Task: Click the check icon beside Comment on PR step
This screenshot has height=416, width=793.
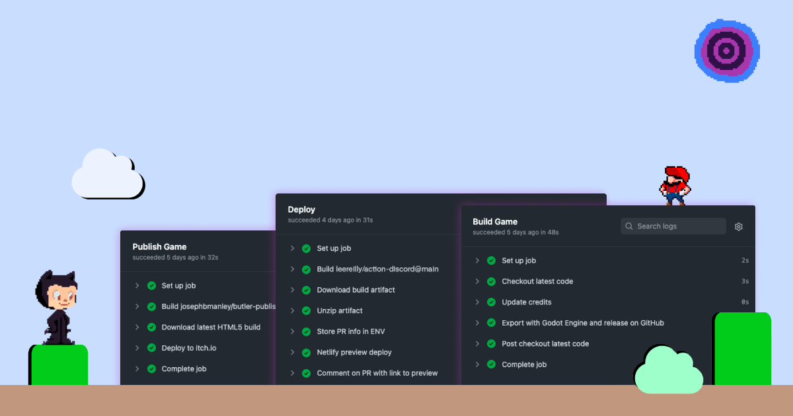Action: [x=305, y=372]
